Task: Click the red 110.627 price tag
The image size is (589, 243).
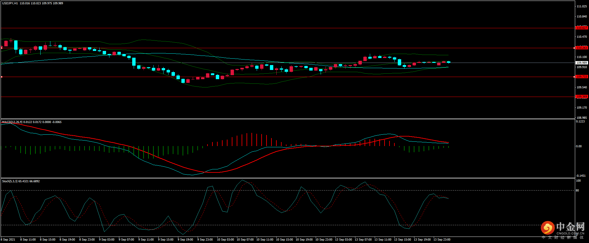Action: [x=581, y=28]
